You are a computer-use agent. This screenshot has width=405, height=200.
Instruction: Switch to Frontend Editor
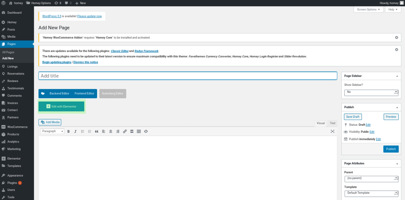pyautogui.click(x=85, y=93)
